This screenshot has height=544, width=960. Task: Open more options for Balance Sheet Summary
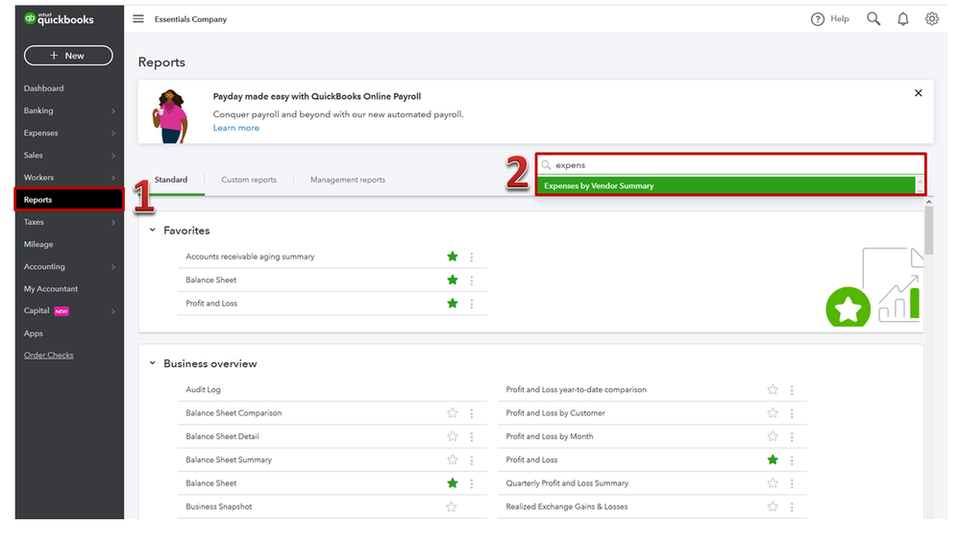[472, 460]
